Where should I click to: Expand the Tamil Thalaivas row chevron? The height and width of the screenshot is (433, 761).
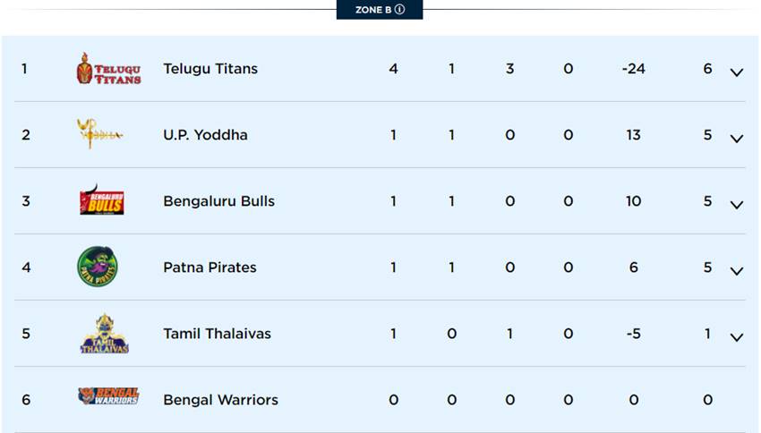tap(736, 337)
